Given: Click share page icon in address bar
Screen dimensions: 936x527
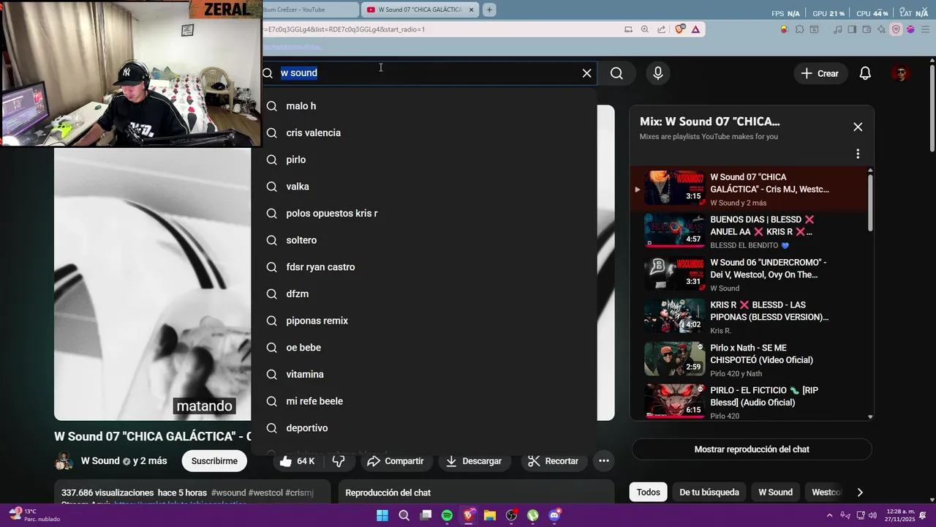Looking at the screenshot, I should tap(661, 29).
